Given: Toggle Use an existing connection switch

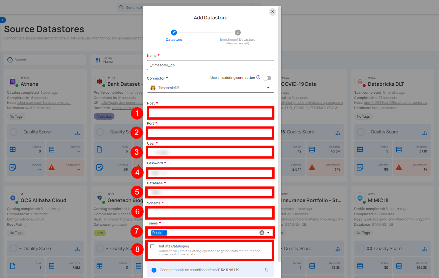Looking at the screenshot, I should coord(267,78).
